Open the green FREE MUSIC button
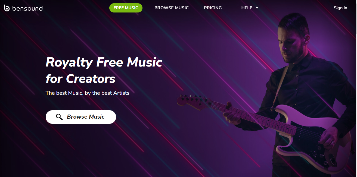357x177 pixels. tap(126, 8)
